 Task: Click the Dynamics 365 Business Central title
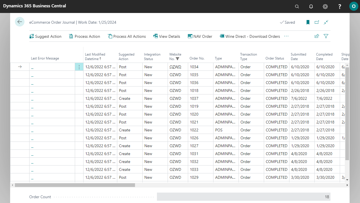[x=35, y=6]
